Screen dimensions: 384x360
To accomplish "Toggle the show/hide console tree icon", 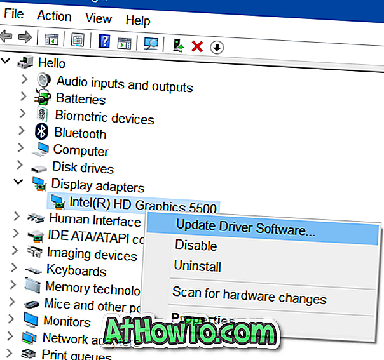I will [x=51, y=39].
